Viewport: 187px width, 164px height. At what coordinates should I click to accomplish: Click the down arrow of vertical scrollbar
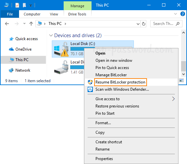pyautogui.click(x=183, y=74)
